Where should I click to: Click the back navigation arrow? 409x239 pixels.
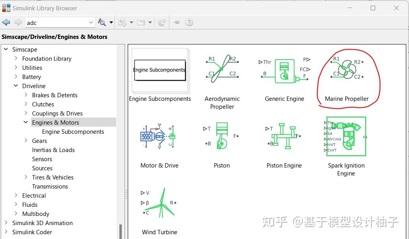[x=6, y=22]
